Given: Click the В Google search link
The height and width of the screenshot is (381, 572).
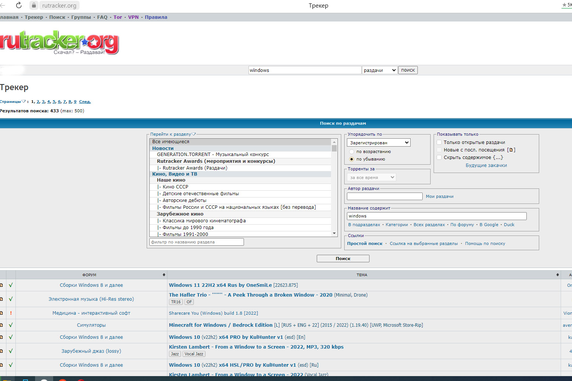Looking at the screenshot, I should [x=489, y=225].
